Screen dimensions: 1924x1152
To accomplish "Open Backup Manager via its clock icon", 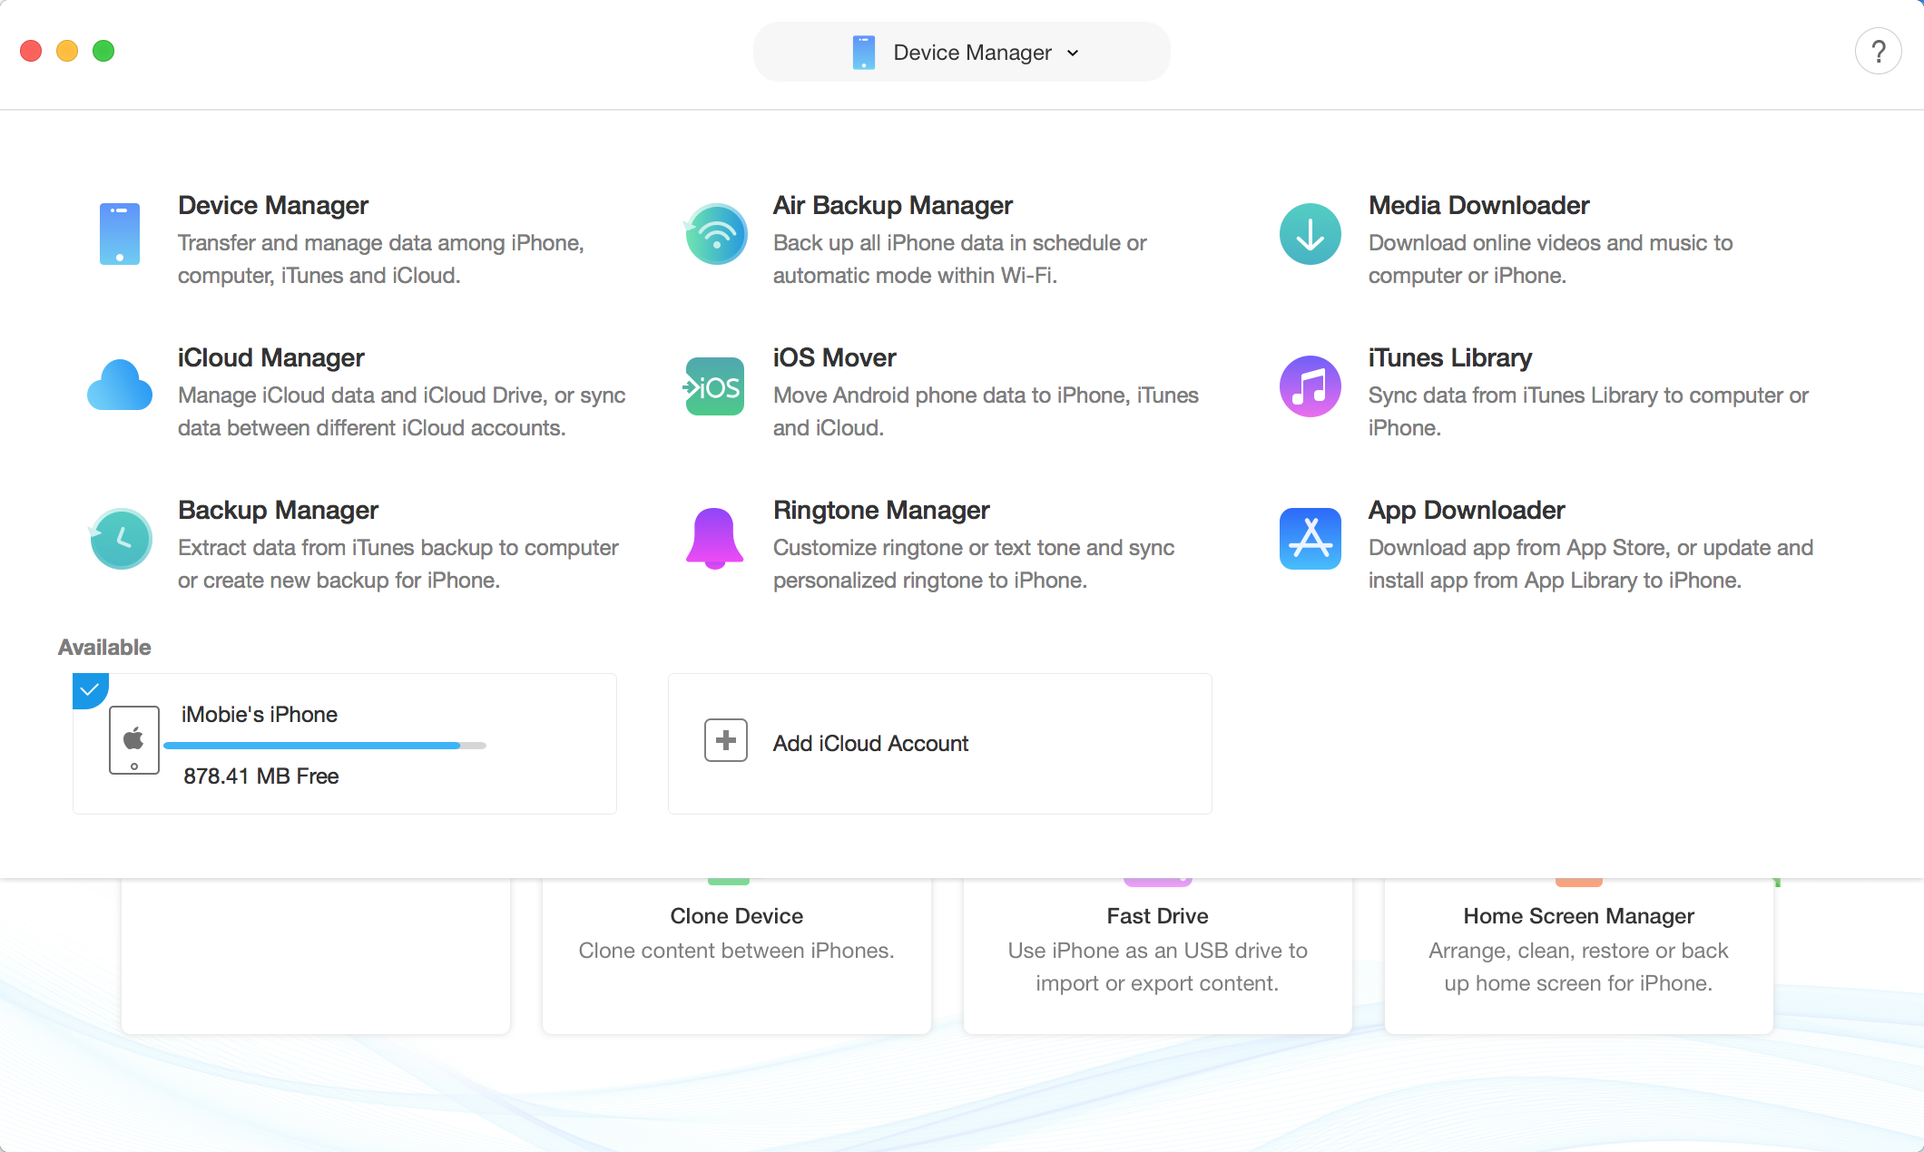I will 121,539.
